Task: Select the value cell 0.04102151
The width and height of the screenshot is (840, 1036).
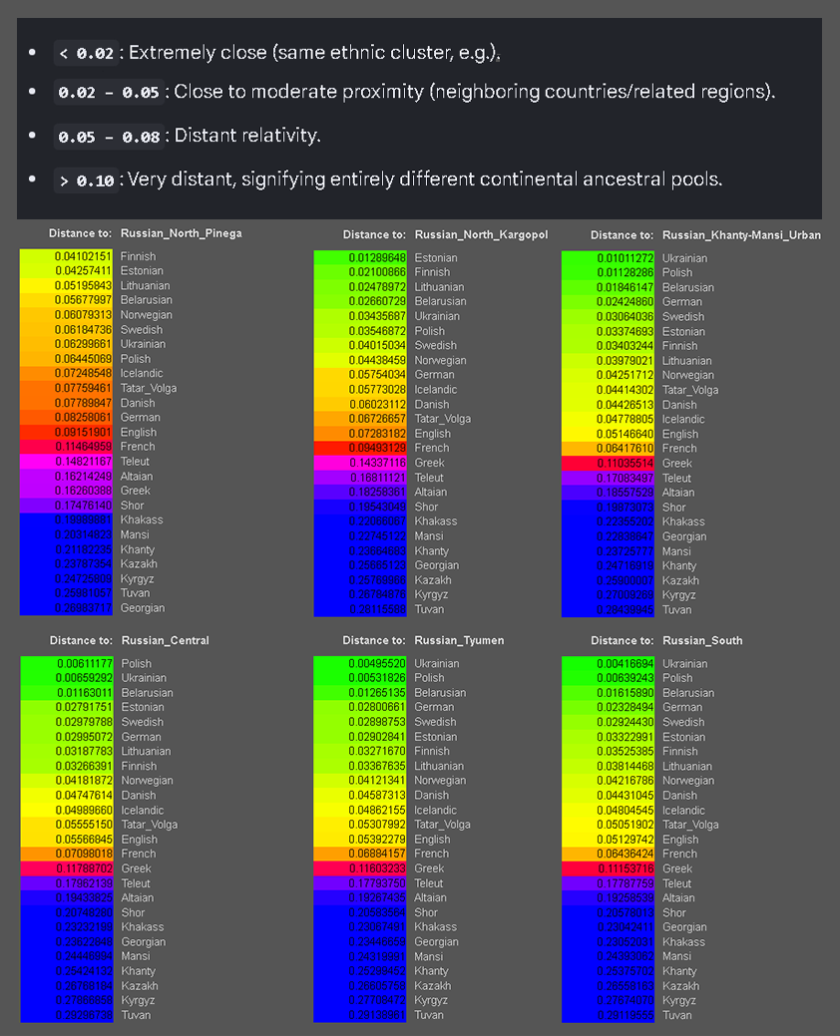Action: (66, 256)
